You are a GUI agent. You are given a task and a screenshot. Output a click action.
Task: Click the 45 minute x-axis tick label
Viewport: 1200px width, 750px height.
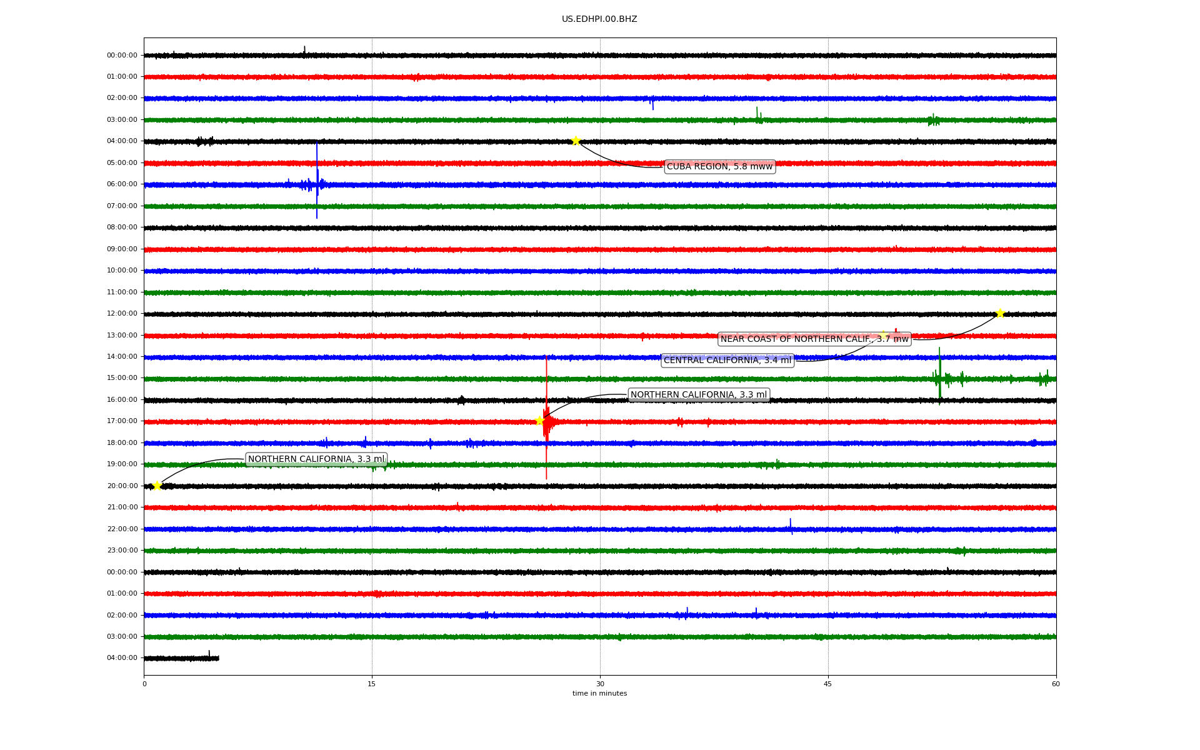click(x=828, y=684)
